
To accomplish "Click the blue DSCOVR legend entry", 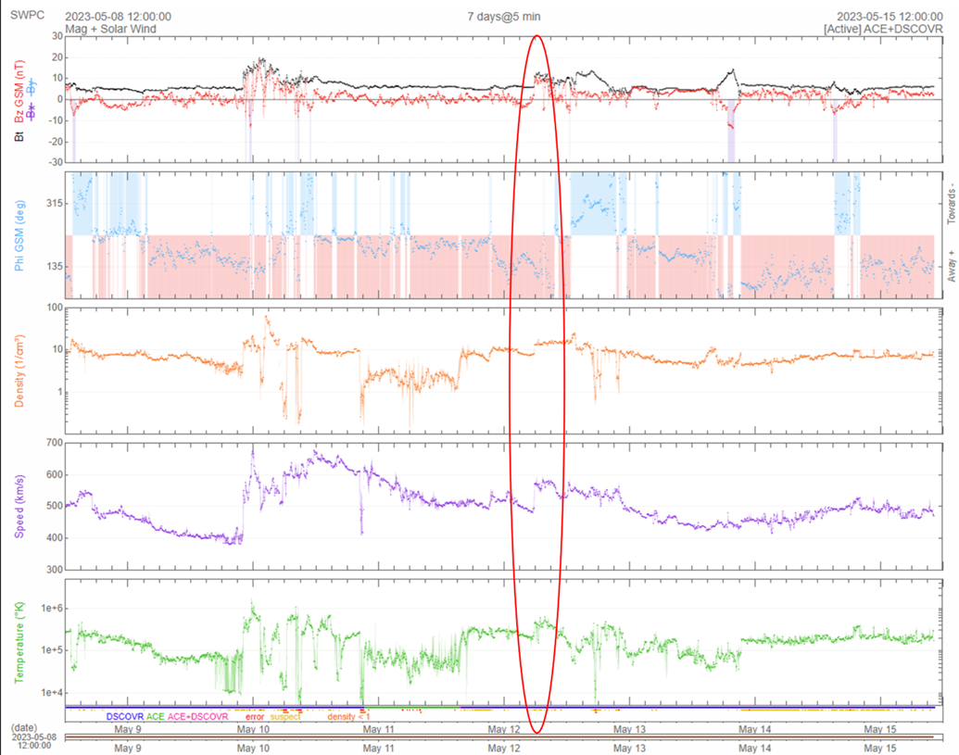I will tap(124, 717).
